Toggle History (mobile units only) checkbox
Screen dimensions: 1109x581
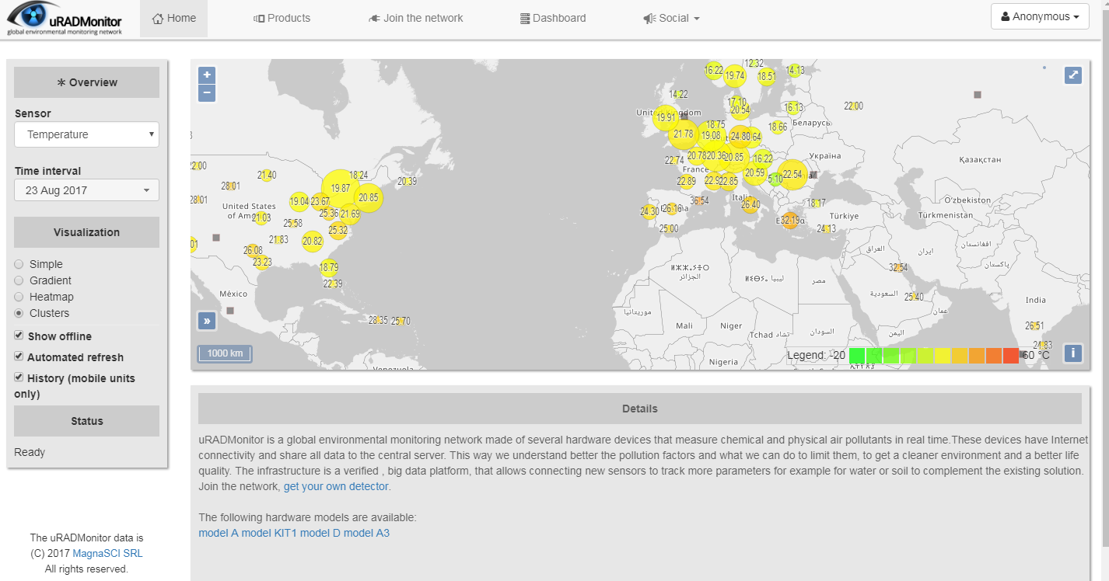click(19, 377)
